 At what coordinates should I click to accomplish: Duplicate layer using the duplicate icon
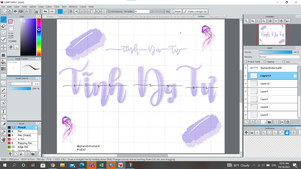tap(276, 122)
